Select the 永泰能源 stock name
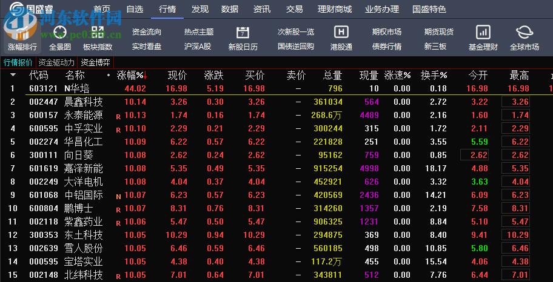553x282 pixels. (84, 115)
